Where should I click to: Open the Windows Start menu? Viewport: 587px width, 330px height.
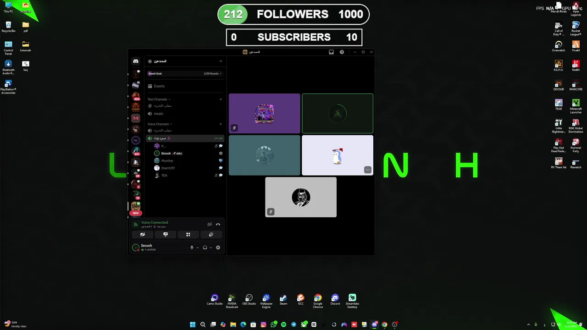[x=193, y=324]
